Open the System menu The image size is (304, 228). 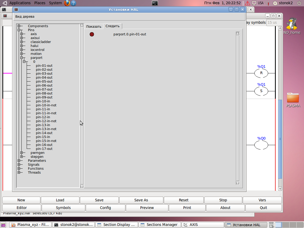click(x=55, y=3)
